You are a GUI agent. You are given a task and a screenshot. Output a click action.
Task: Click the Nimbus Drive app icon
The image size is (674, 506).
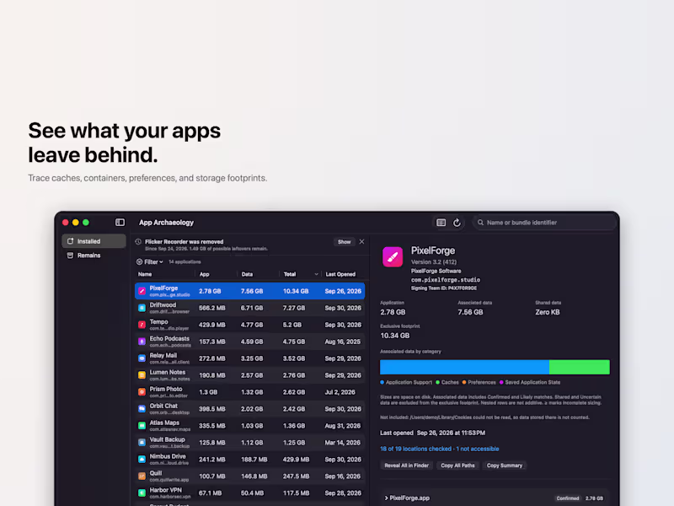pos(142,460)
